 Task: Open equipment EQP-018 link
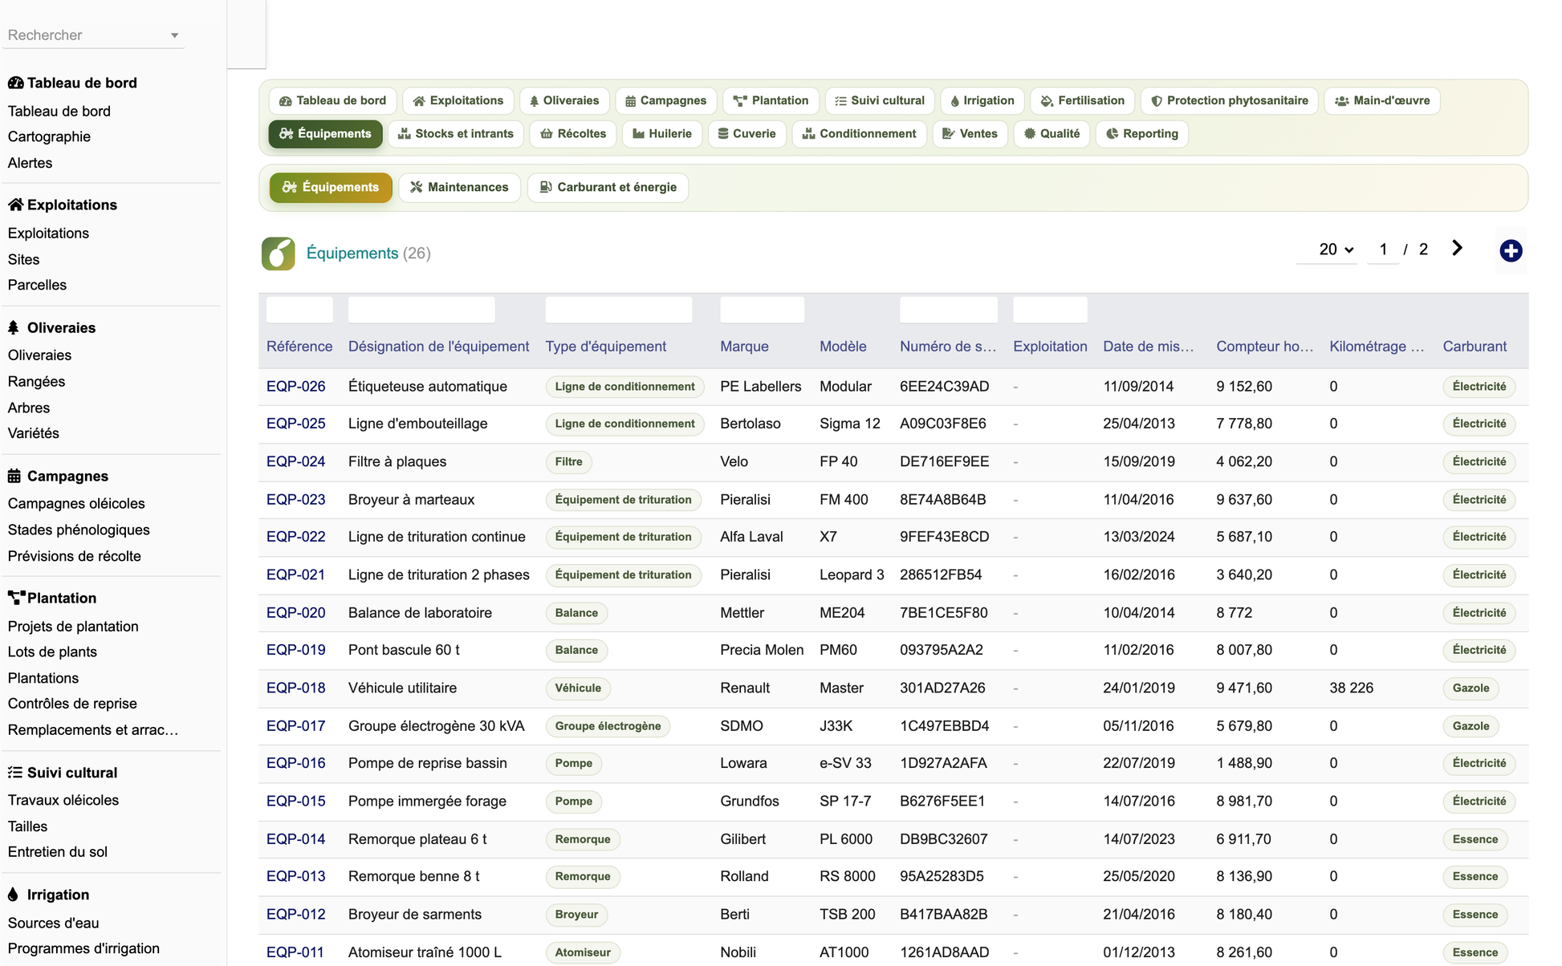tap(296, 688)
